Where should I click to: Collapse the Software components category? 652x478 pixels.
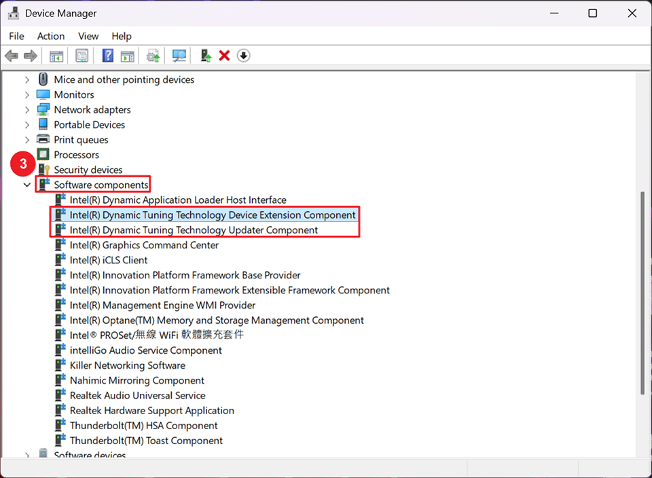pyautogui.click(x=27, y=185)
